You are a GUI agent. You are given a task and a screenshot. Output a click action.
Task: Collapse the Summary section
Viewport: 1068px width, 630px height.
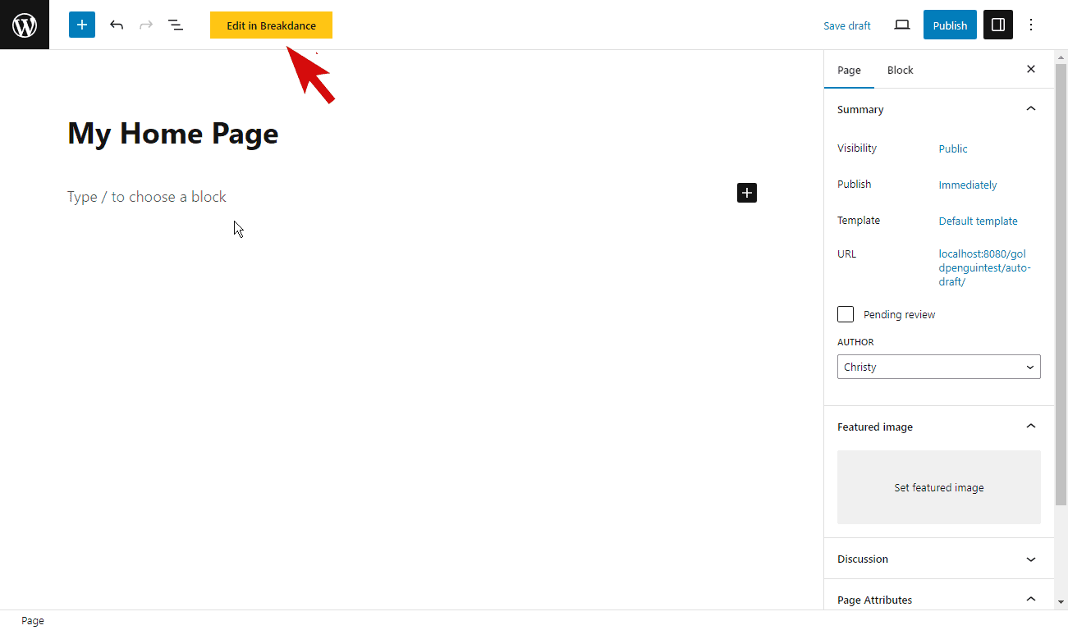tap(1031, 109)
